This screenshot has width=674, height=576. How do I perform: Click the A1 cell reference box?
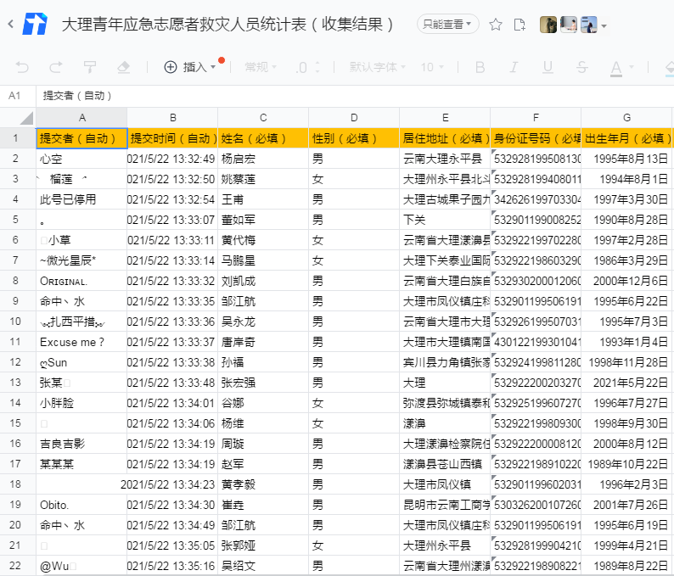[x=15, y=96]
